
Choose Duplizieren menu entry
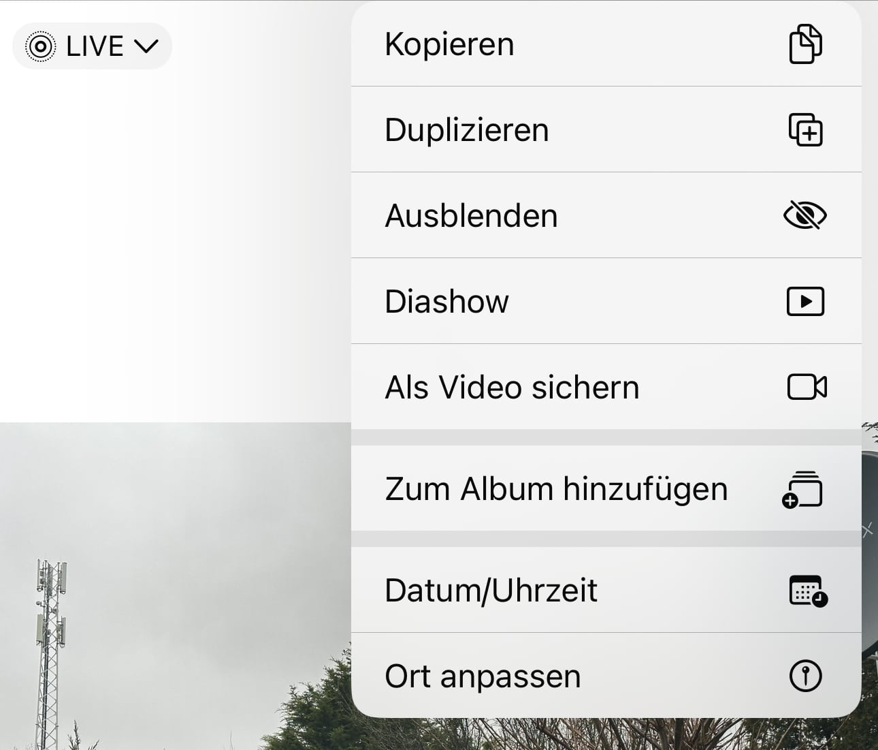(467, 130)
